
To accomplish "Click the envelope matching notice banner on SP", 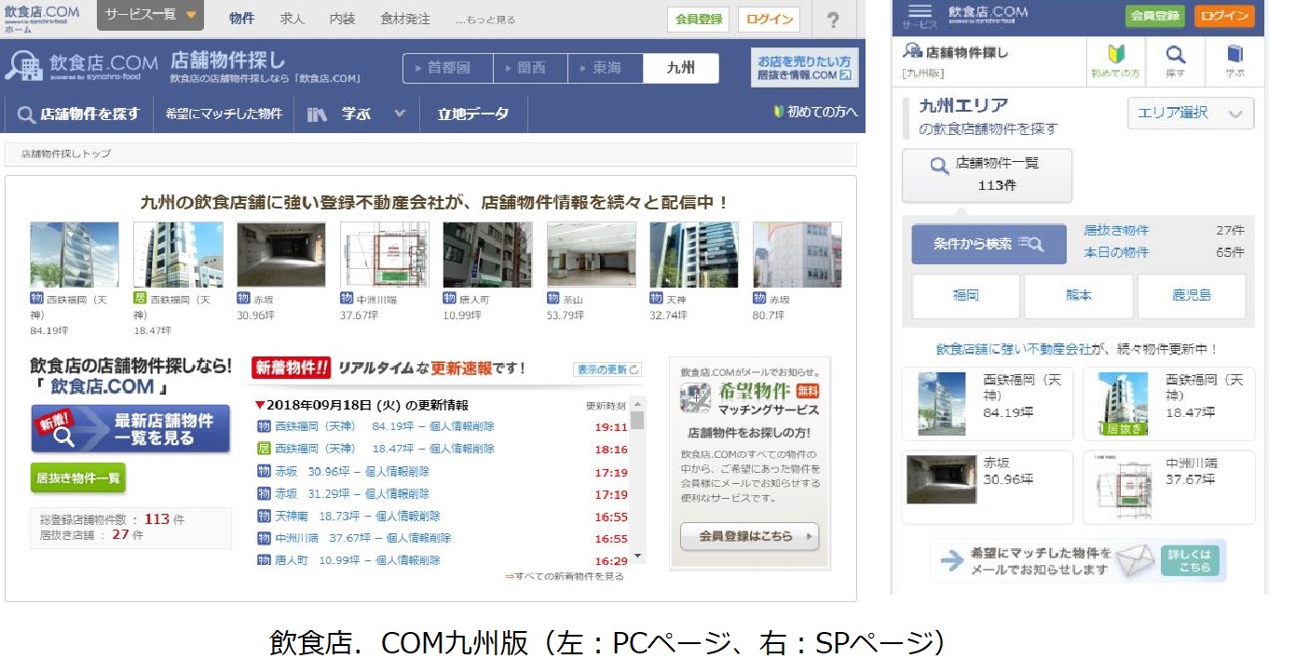I will (1078, 560).
